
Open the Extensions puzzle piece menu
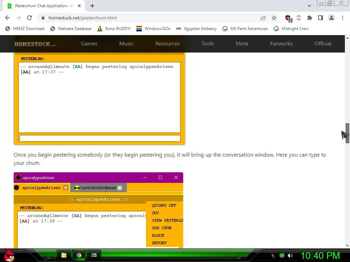click(x=310, y=18)
